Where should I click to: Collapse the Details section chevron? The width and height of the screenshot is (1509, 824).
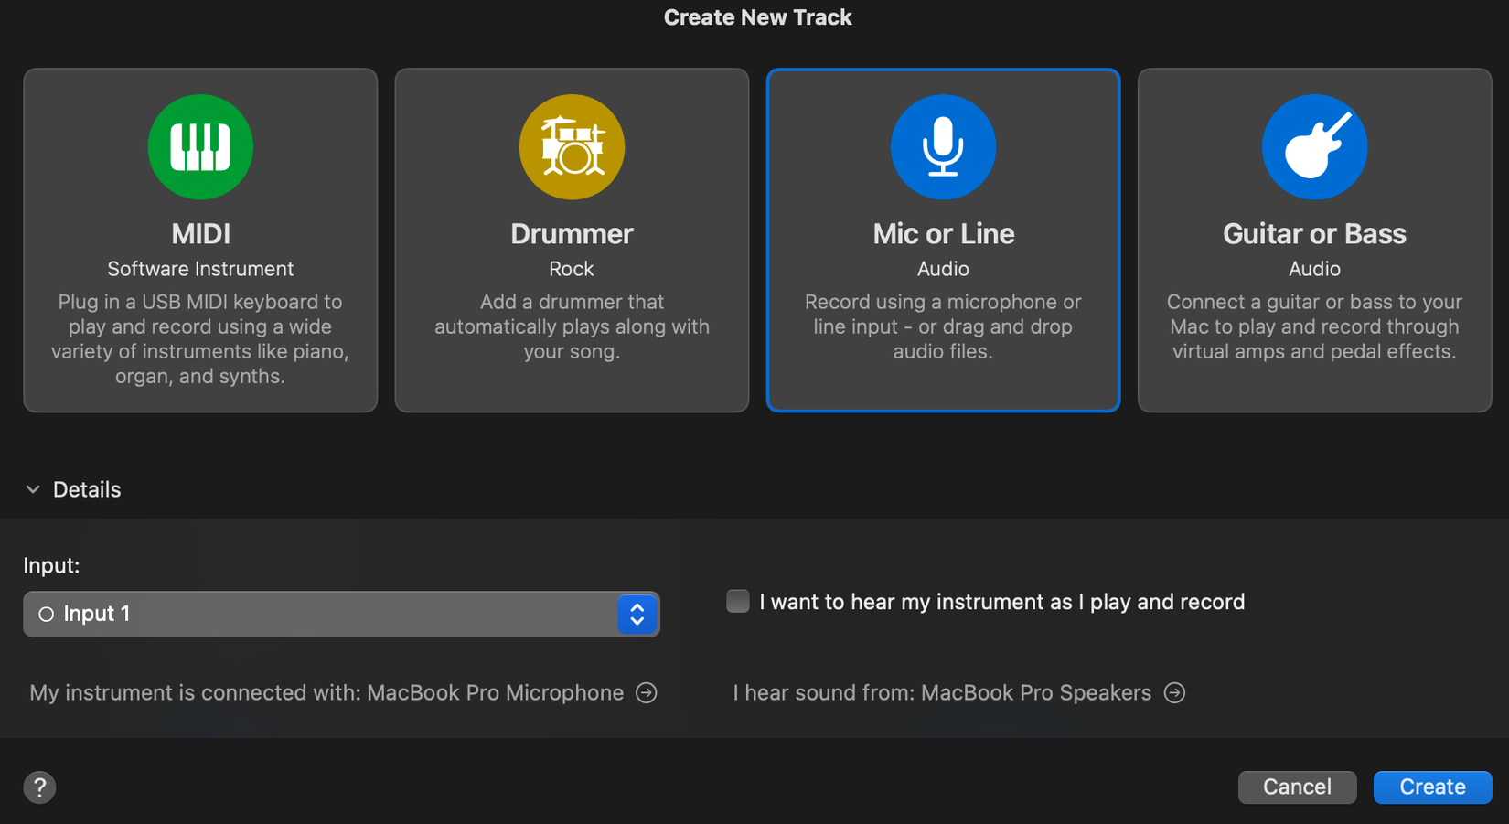pyautogui.click(x=33, y=489)
